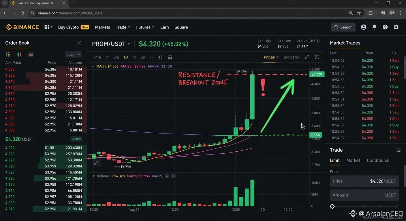The width and height of the screenshot is (406, 221).
Task: View site information icon in the address bar
Action: [x=33, y=13]
